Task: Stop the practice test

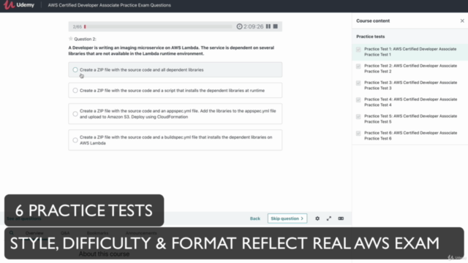Action: pyautogui.click(x=276, y=26)
